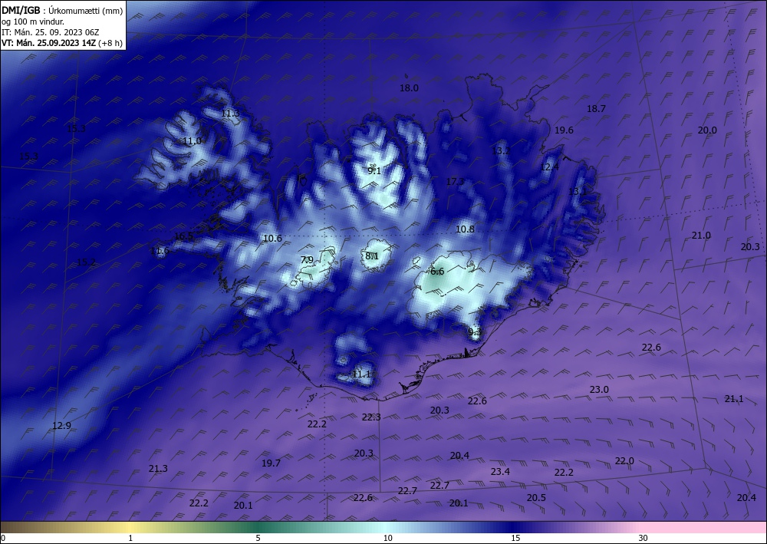
Task: Click the 18.0 value north of Iceland
Action: click(x=409, y=88)
